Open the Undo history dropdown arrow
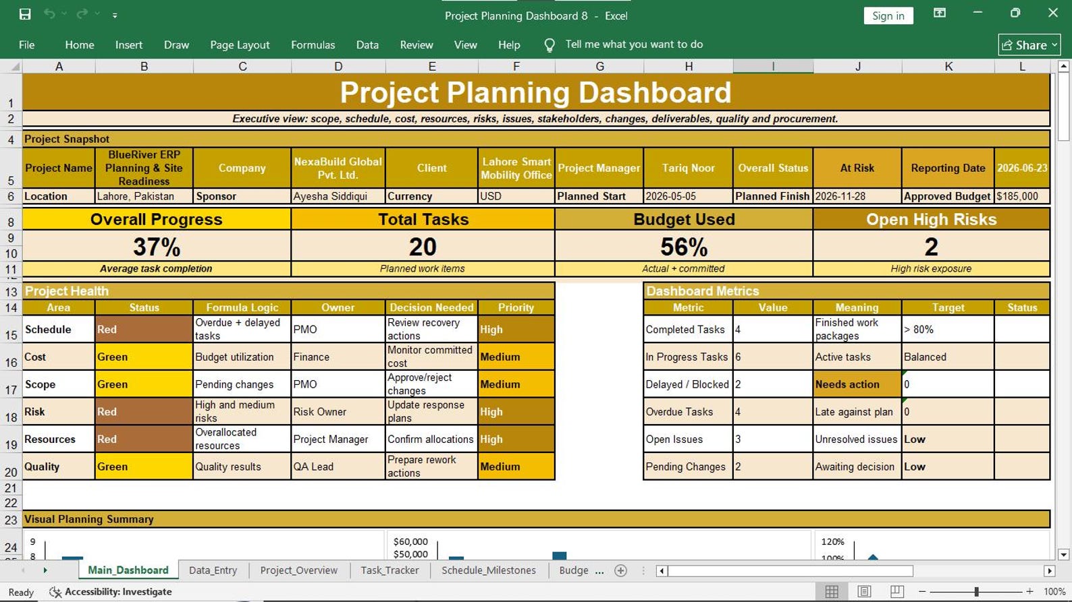 pos(65,14)
